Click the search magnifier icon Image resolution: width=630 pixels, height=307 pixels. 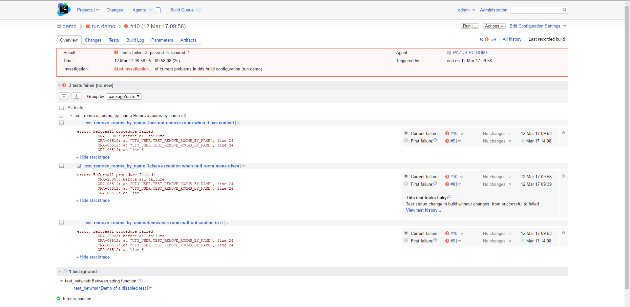pos(564,10)
